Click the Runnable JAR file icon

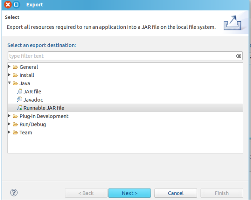(x=20, y=108)
